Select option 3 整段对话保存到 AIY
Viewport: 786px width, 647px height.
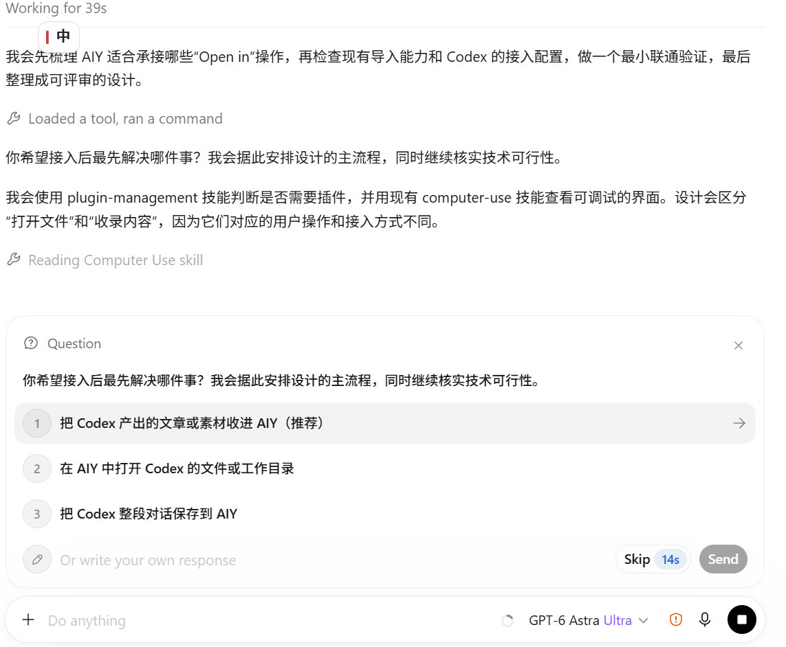point(385,514)
